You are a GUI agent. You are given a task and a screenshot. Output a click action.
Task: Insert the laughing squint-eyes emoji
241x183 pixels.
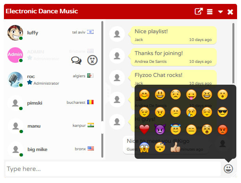click(x=207, y=94)
